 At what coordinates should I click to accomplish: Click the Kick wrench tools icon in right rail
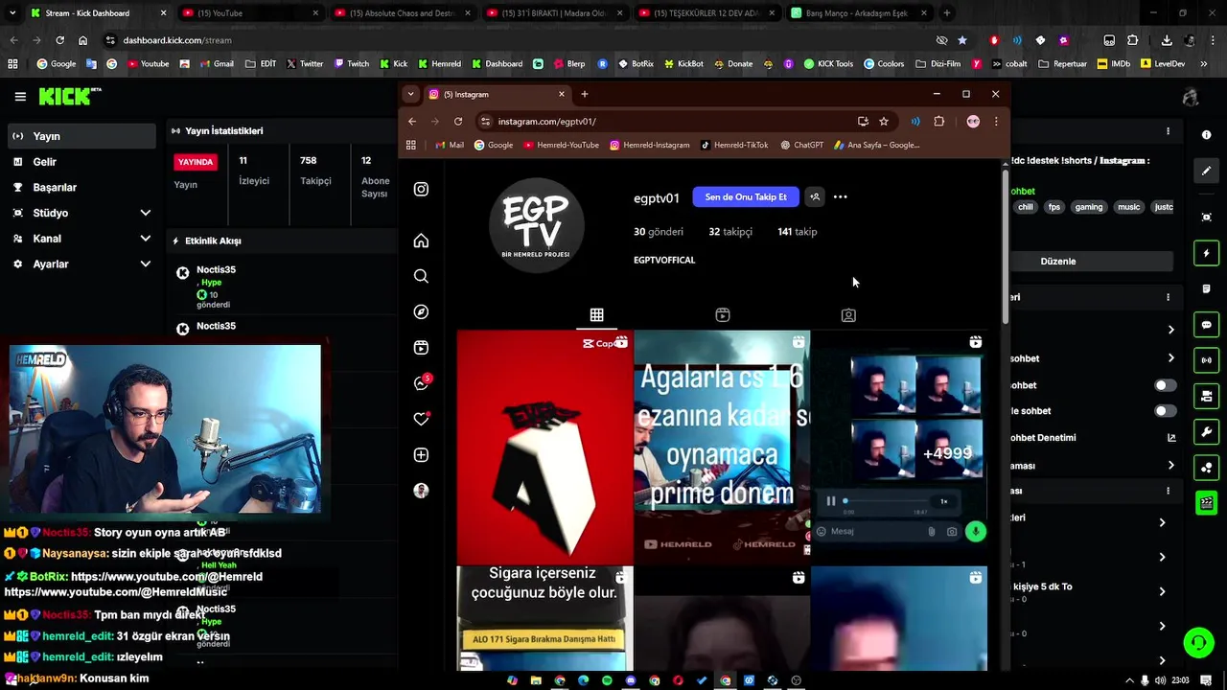[x=1207, y=431]
